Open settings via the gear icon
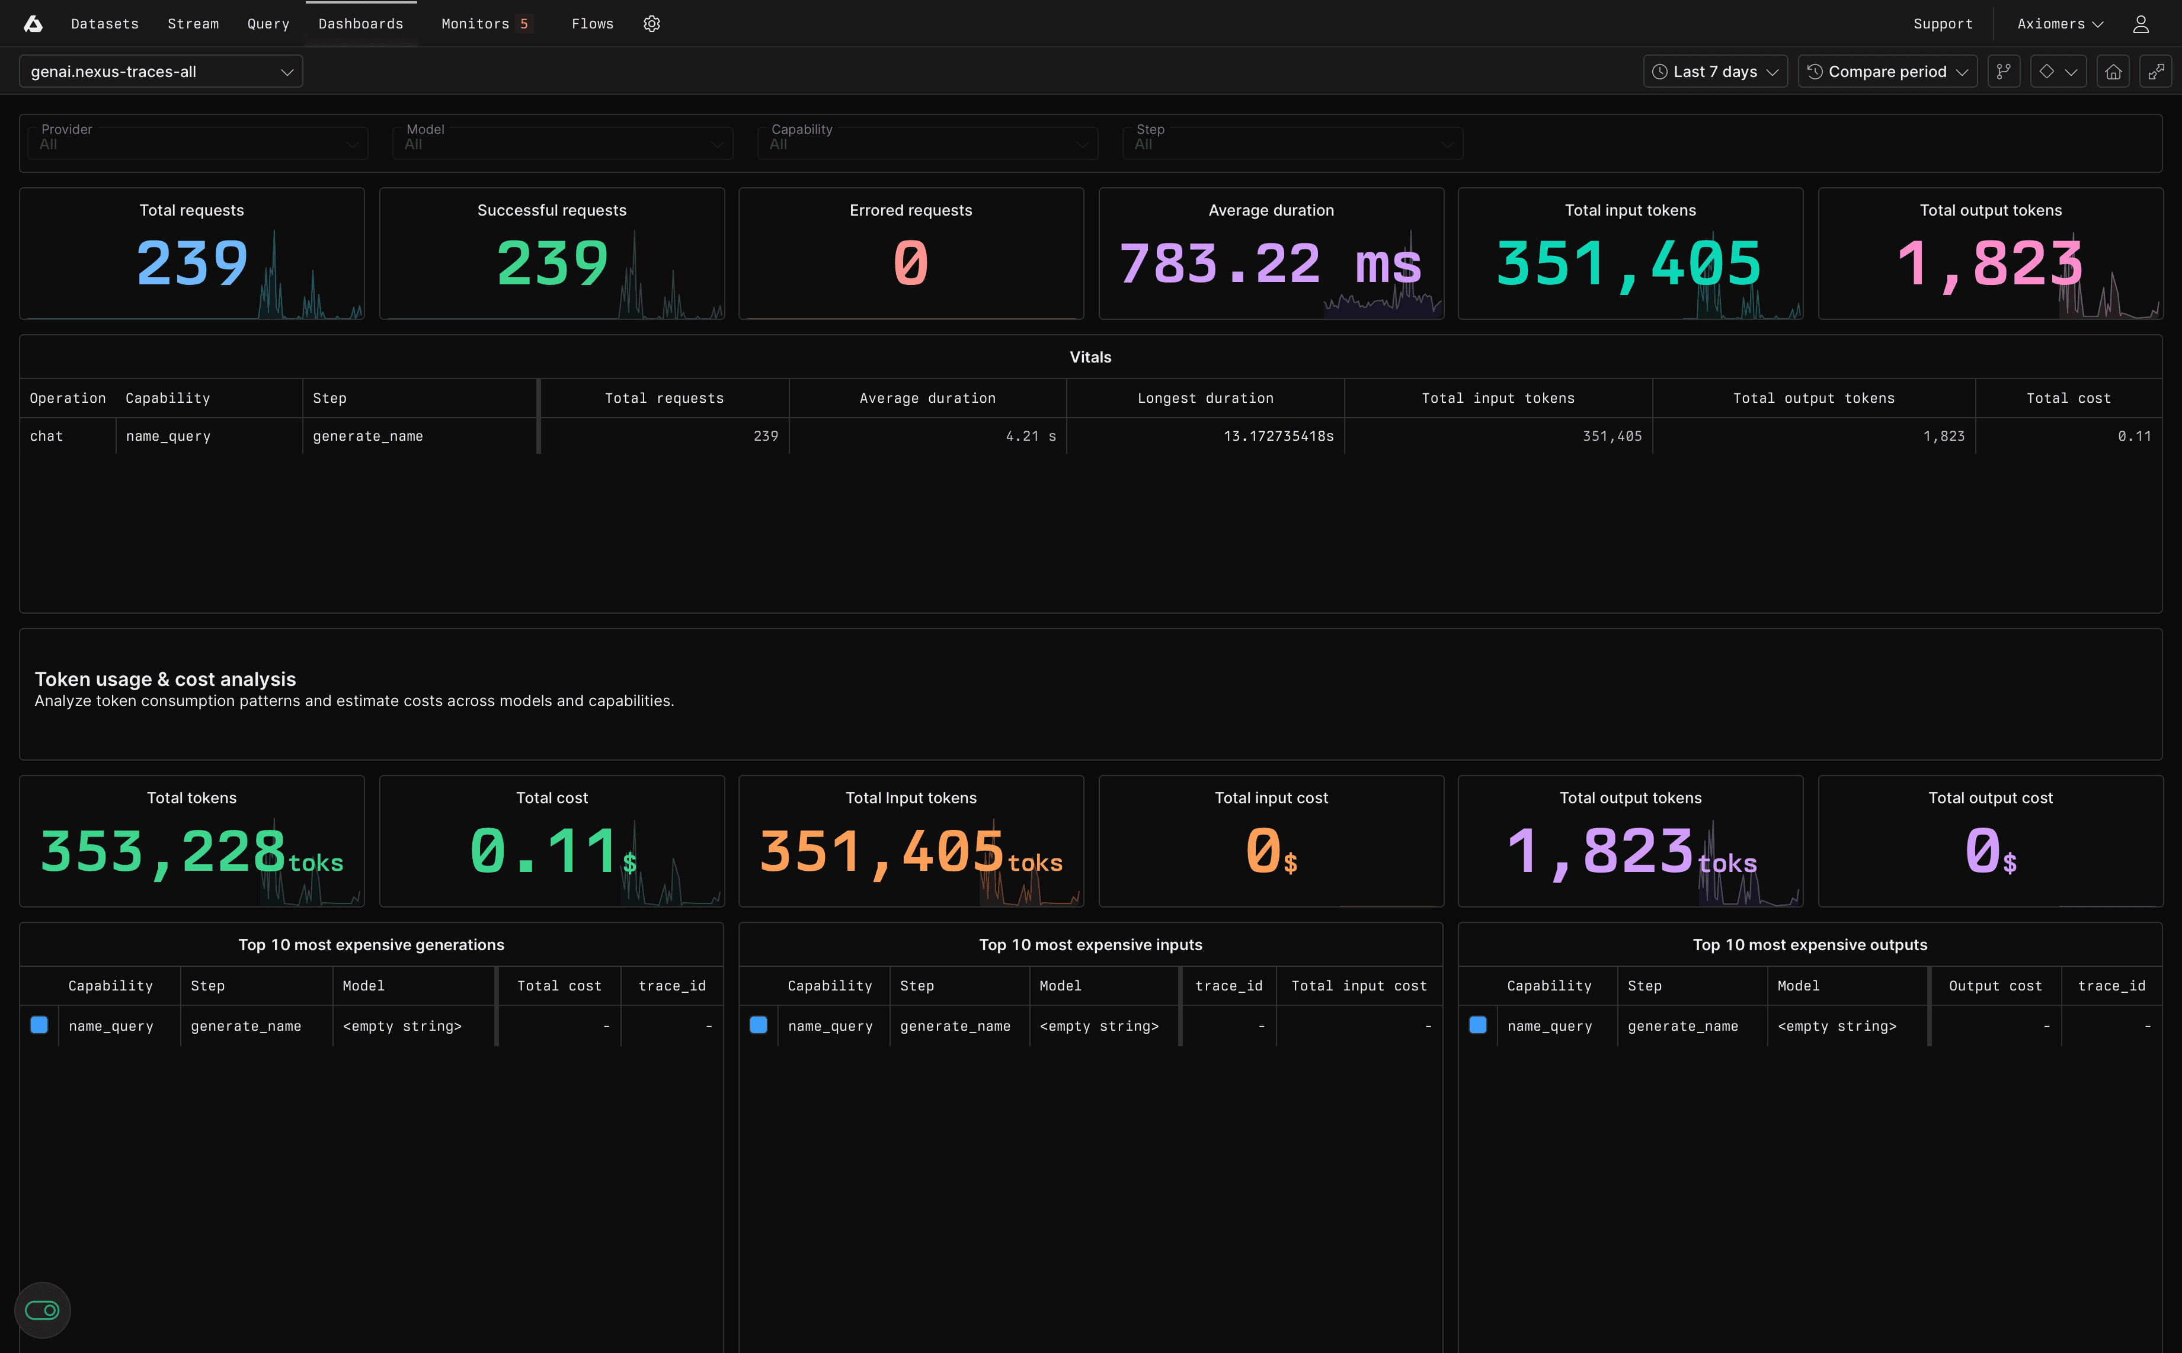This screenshot has width=2182, height=1353. (651, 24)
